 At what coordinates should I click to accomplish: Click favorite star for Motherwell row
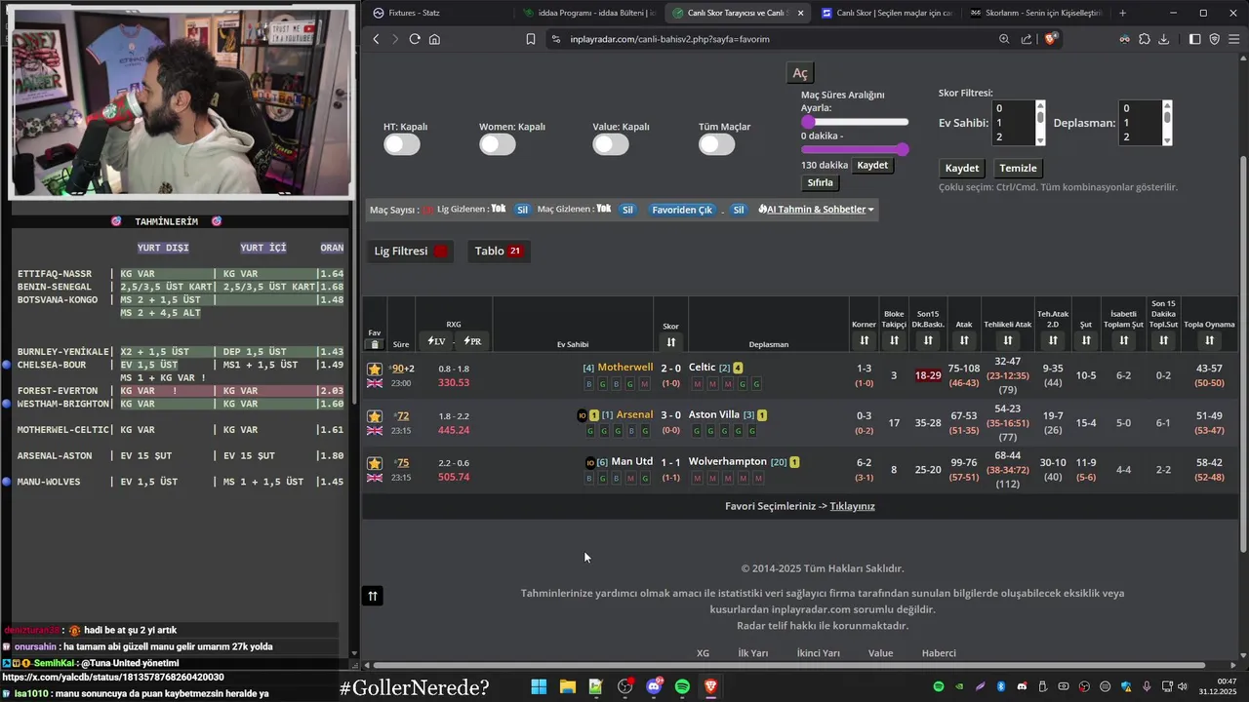pyautogui.click(x=375, y=369)
